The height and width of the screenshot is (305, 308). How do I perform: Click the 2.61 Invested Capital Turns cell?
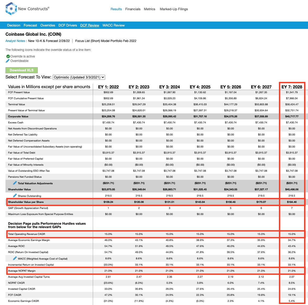pos(109,277)
